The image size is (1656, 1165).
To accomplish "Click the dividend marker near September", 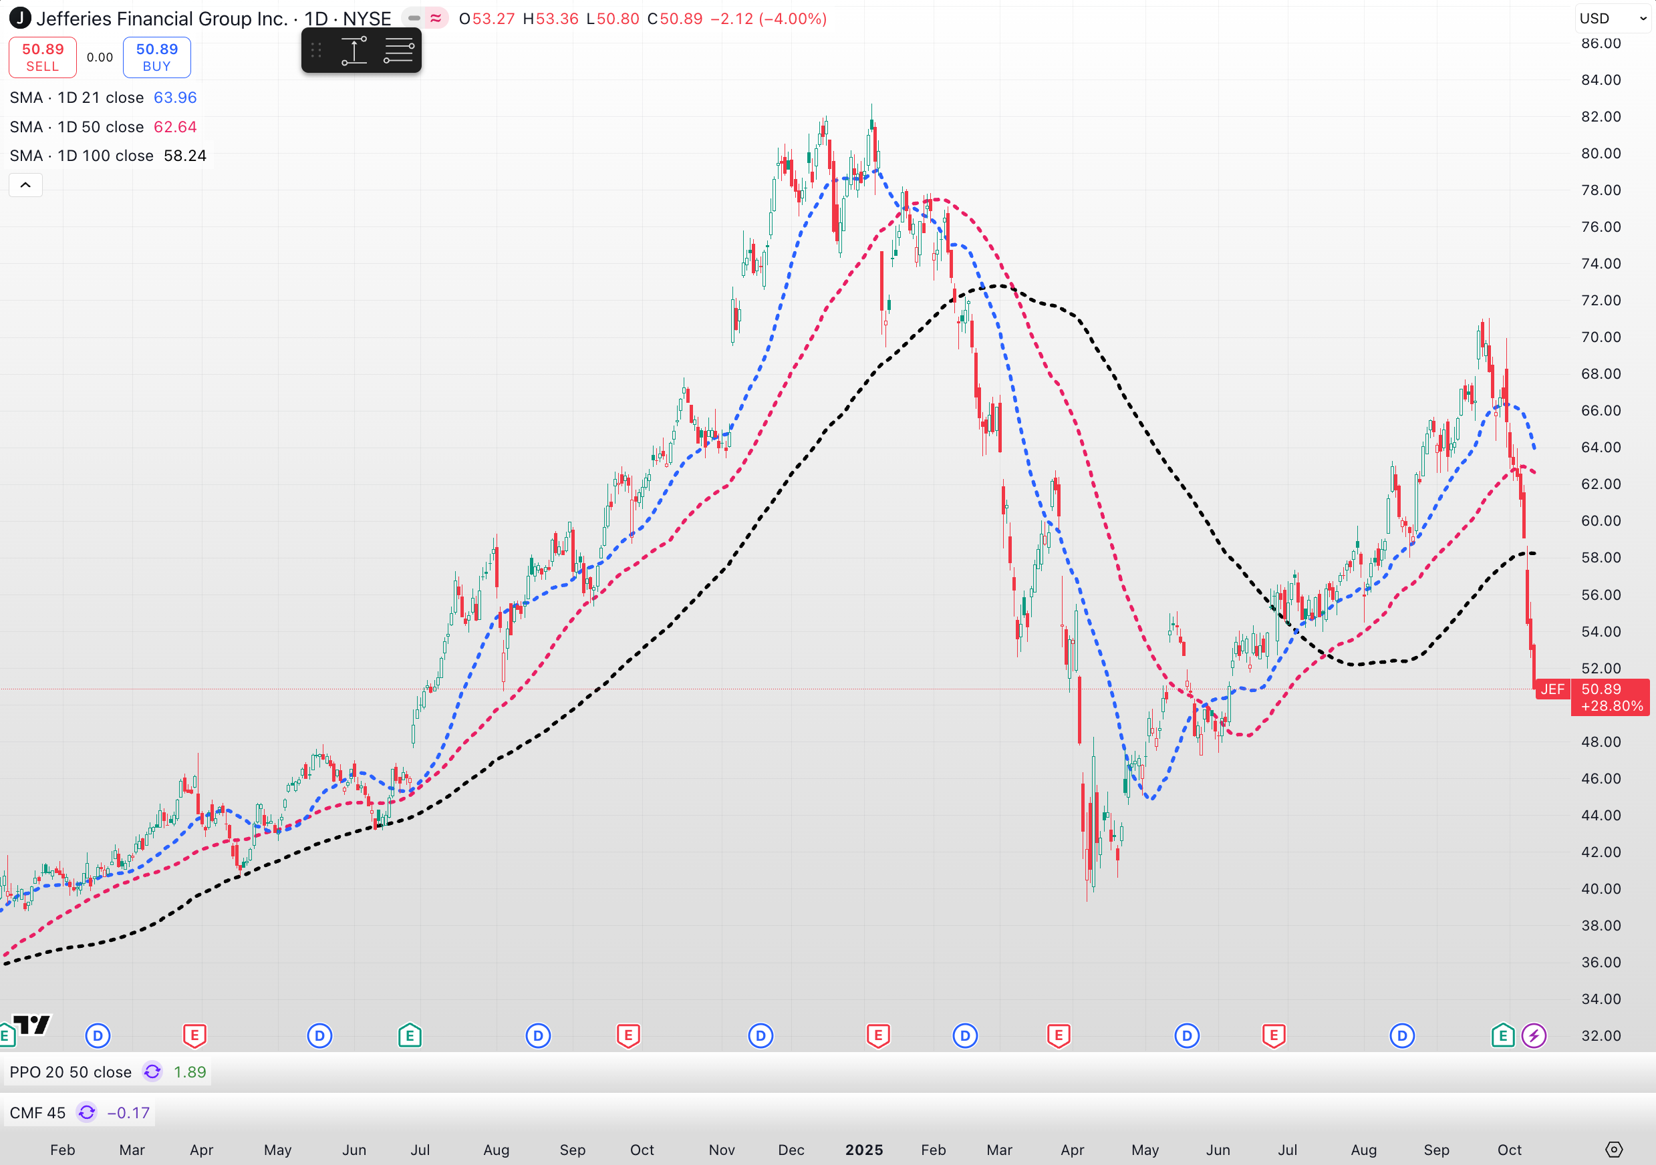I will [x=1401, y=1036].
